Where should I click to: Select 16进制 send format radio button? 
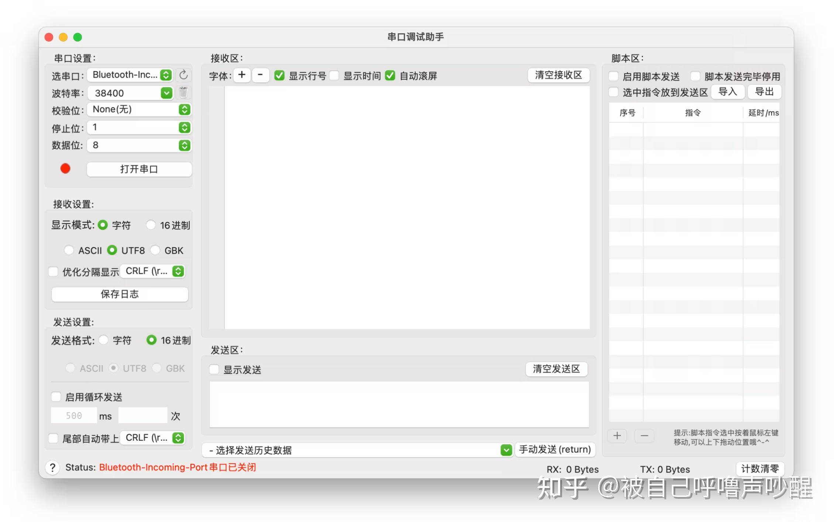tap(151, 340)
